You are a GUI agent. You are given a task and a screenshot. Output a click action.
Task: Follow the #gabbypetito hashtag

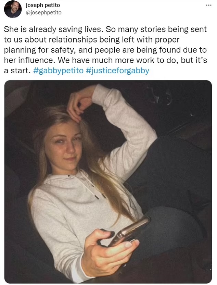coord(59,71)
